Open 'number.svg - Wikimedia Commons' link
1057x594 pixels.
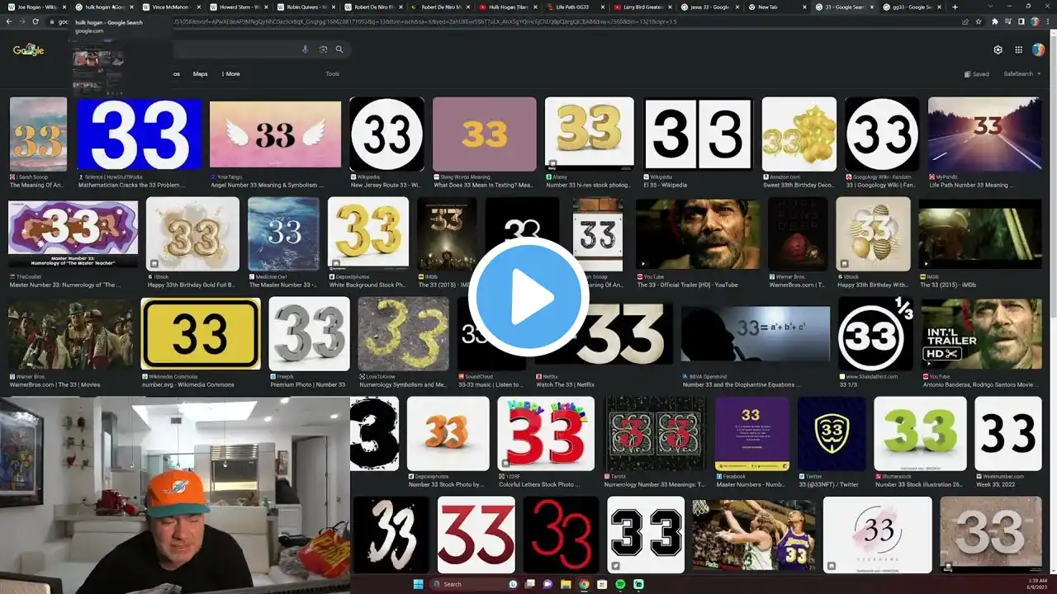coord(187,385)
